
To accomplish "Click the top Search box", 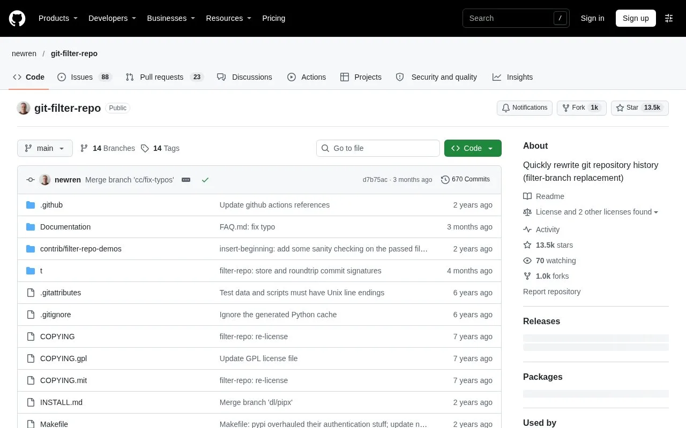I will (516, 18).
